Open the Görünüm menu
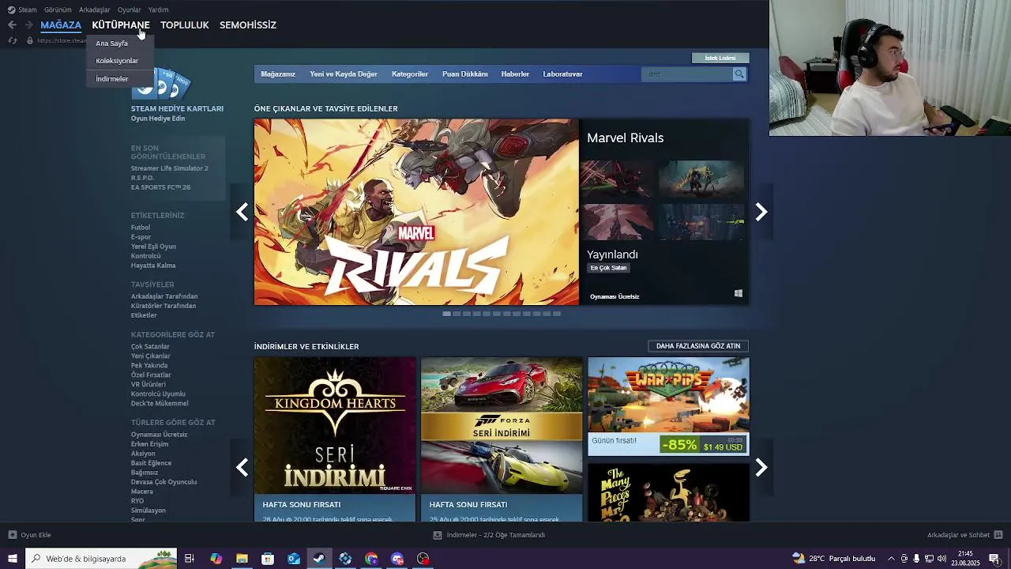 coord(58,9)
